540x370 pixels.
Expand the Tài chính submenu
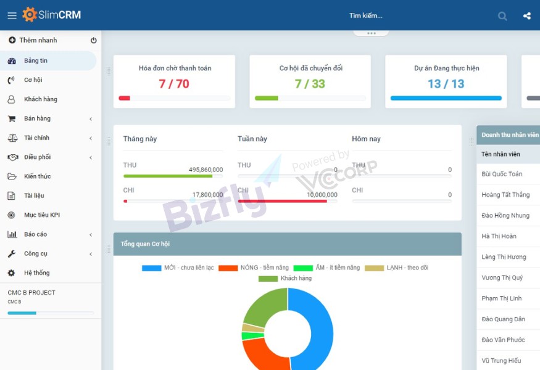(x=91, y=138)
